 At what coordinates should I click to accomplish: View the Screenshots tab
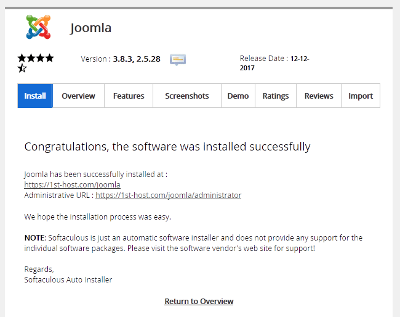tap(187, 96)
